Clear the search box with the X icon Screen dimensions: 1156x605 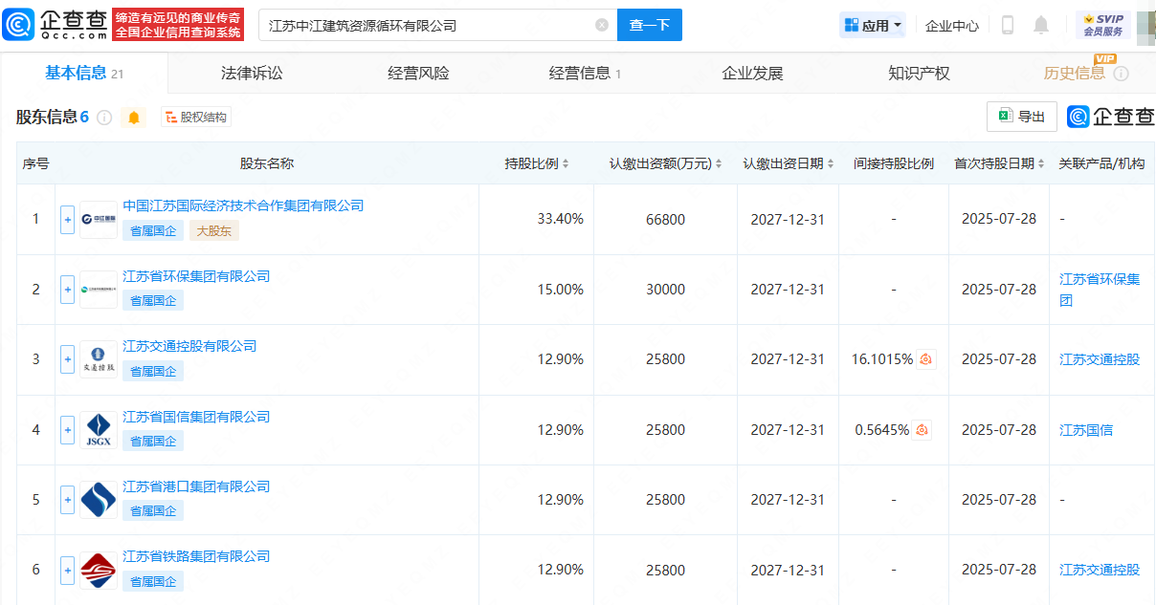coord(602,26)
